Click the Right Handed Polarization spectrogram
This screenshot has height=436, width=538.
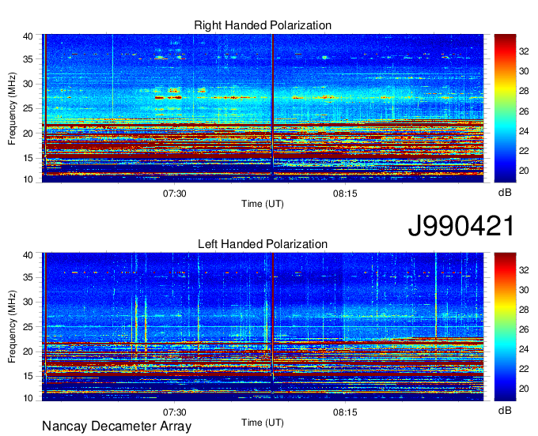click(x=263, y=108)
